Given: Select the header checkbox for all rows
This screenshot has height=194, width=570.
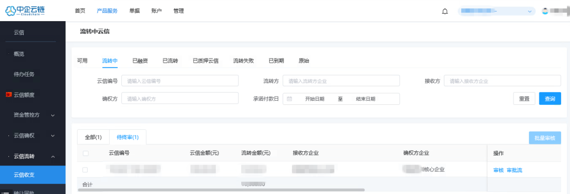Looking at the screenshot, I should (x=85, y=153).
